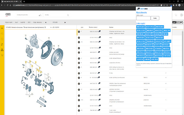Open the browser profile avatar
The height and width of the screenshot is (115, 184).
coord(179,5)
